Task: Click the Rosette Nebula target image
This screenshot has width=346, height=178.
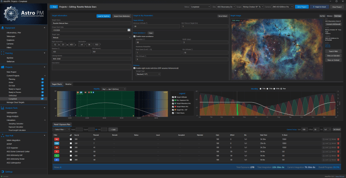Action: point(278,49)
